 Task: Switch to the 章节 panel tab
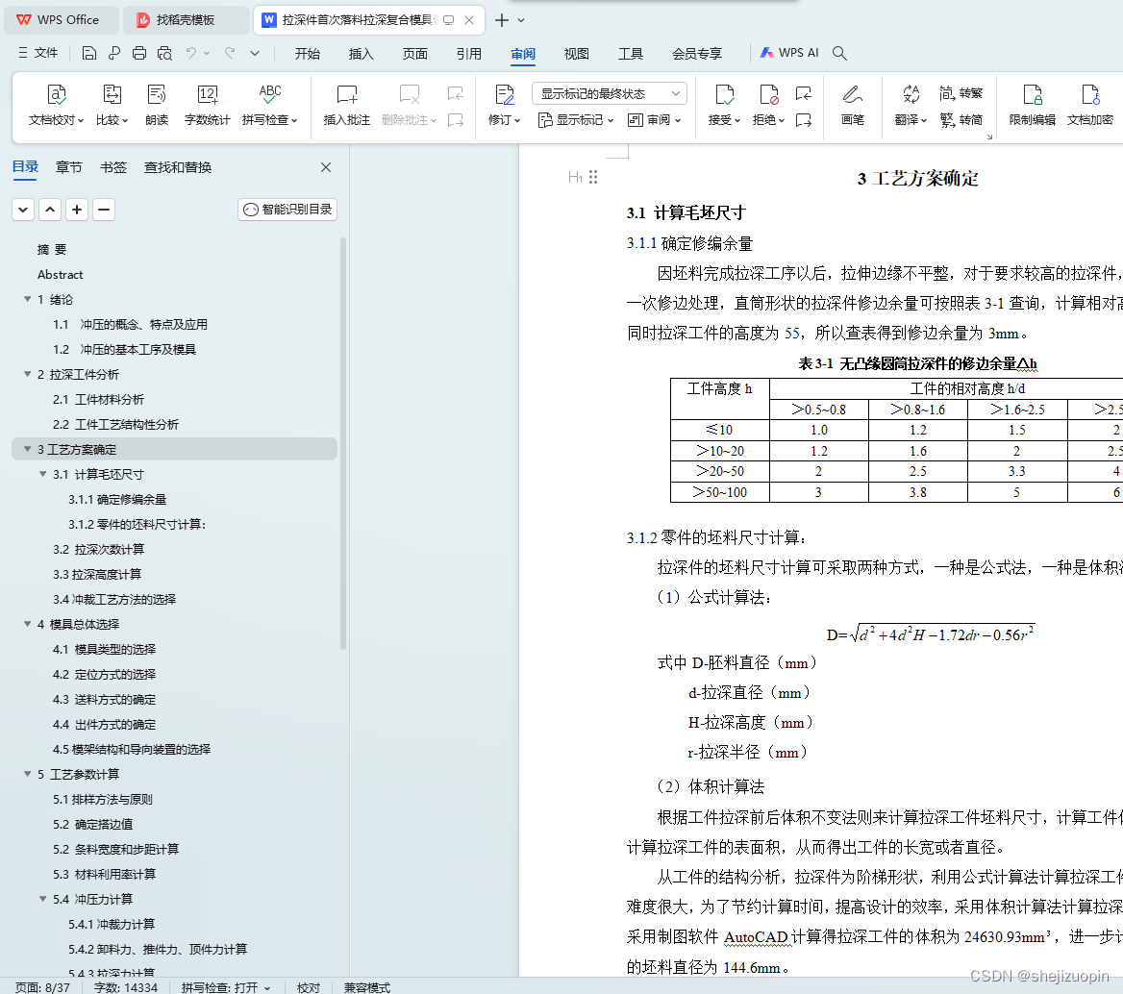pos(69,167)
